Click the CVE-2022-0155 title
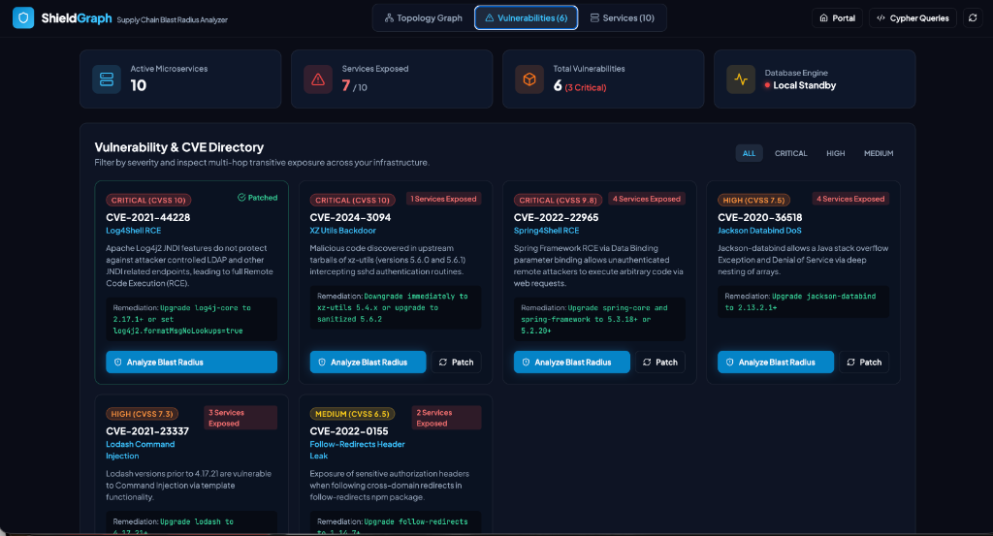This screenshot has width=993, height=536. pos(349,431)
